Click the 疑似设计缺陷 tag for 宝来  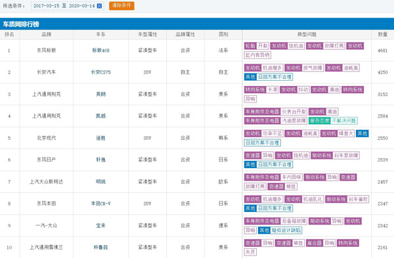pyautogui.click(x=286, y=230)
